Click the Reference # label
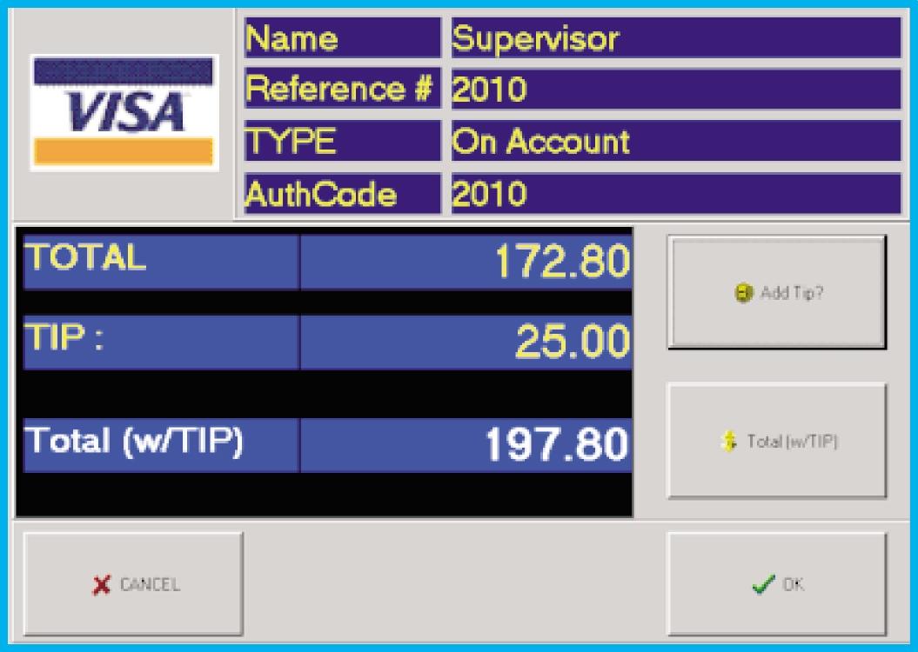Screen dimensions: 918x652 point(339,90)
